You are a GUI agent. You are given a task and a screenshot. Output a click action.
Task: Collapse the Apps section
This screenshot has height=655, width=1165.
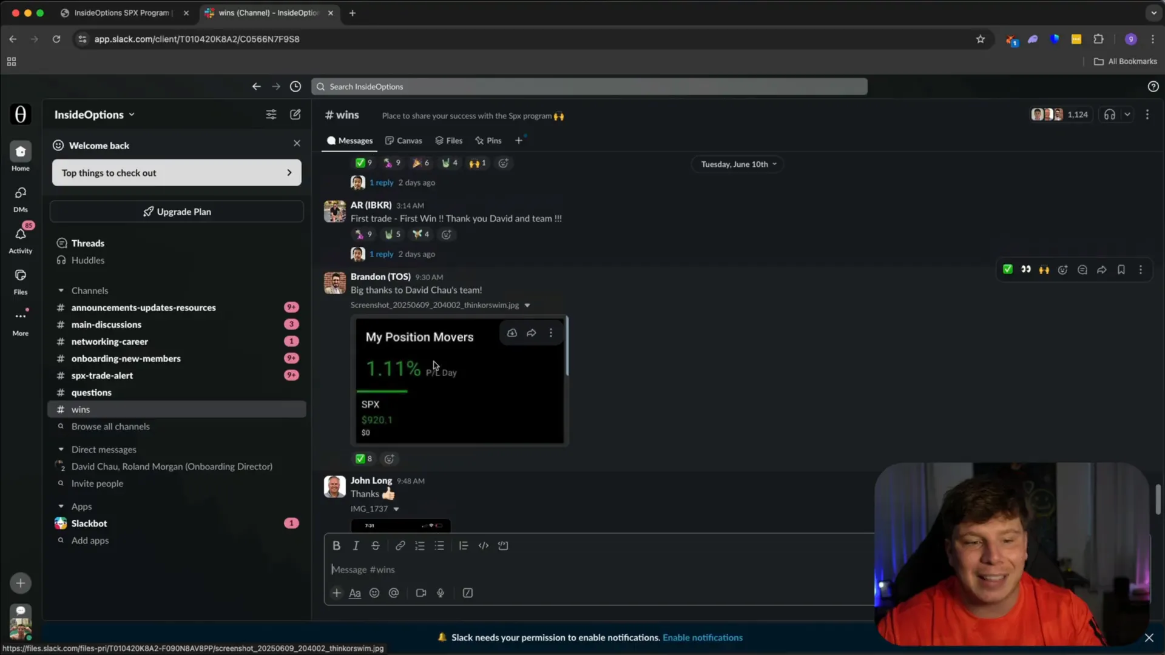point(61,506)
